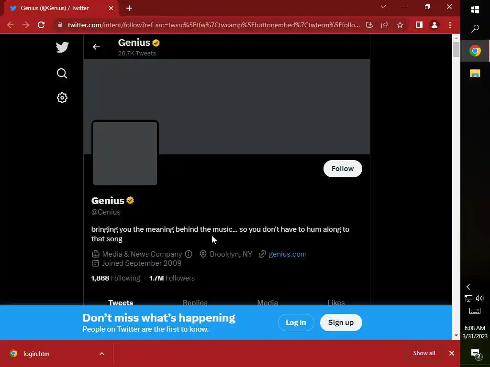Click the 'Joined September 2009' text
Viewport: 490px width, 367px height.
pos(142,263)
